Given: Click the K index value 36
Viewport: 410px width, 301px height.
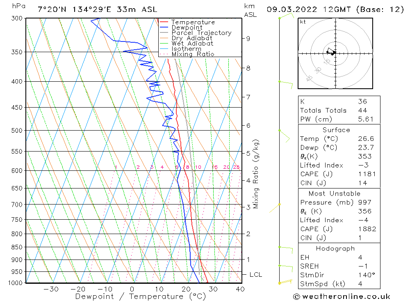Looking at the screenshot, I should (x=362, y=101).
